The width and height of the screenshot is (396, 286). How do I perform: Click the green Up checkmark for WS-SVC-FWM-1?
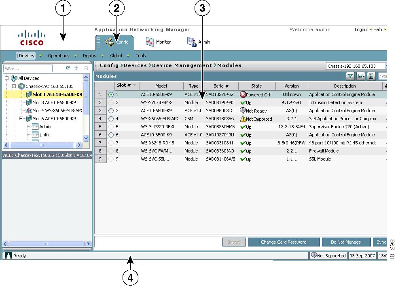[243, 151]
